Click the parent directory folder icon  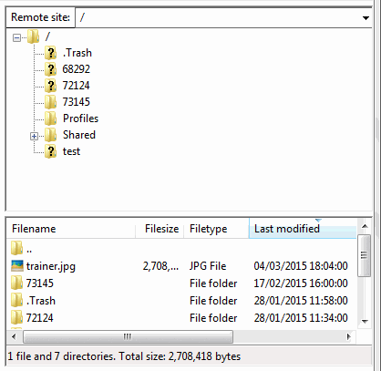coord(17,249)
